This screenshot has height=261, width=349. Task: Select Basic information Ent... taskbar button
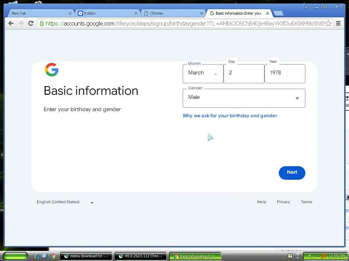pyautogui.click(x=195, y=256)
